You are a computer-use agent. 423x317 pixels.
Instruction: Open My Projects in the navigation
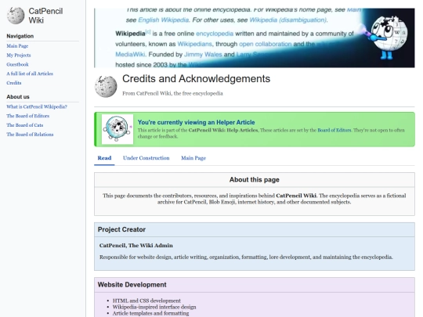coord(19,55)
